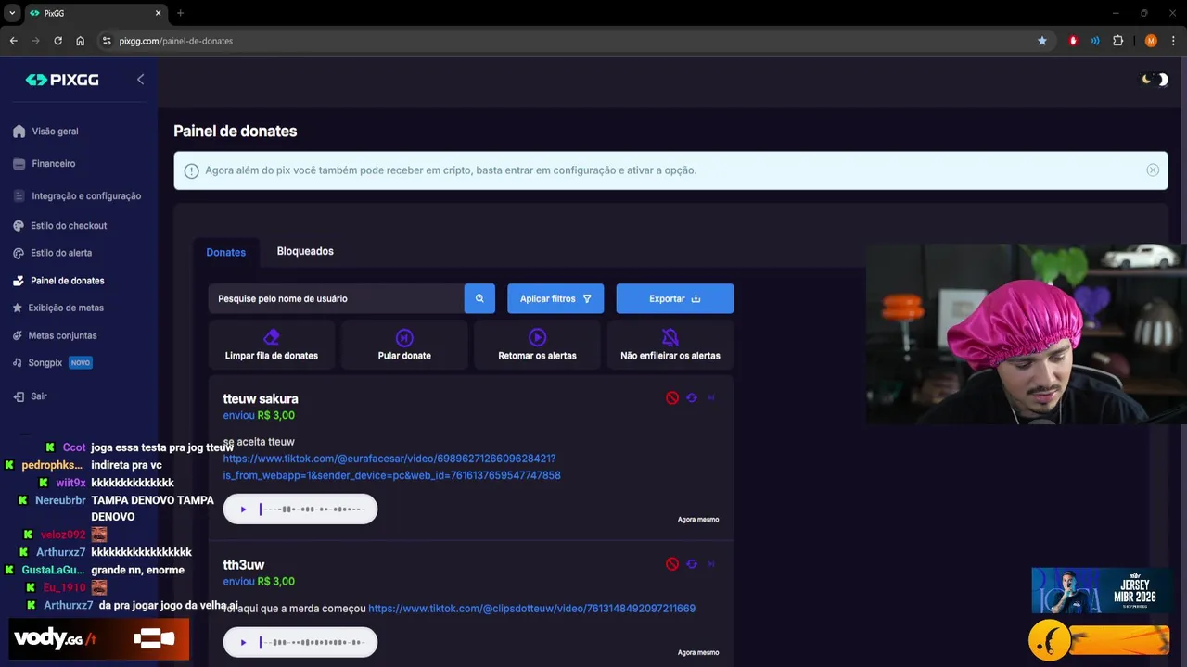Image resolution: width=1187 pixels, height=667 pixels.
Task: Click Retomar os alertas
Action: [x=537, y=345]
